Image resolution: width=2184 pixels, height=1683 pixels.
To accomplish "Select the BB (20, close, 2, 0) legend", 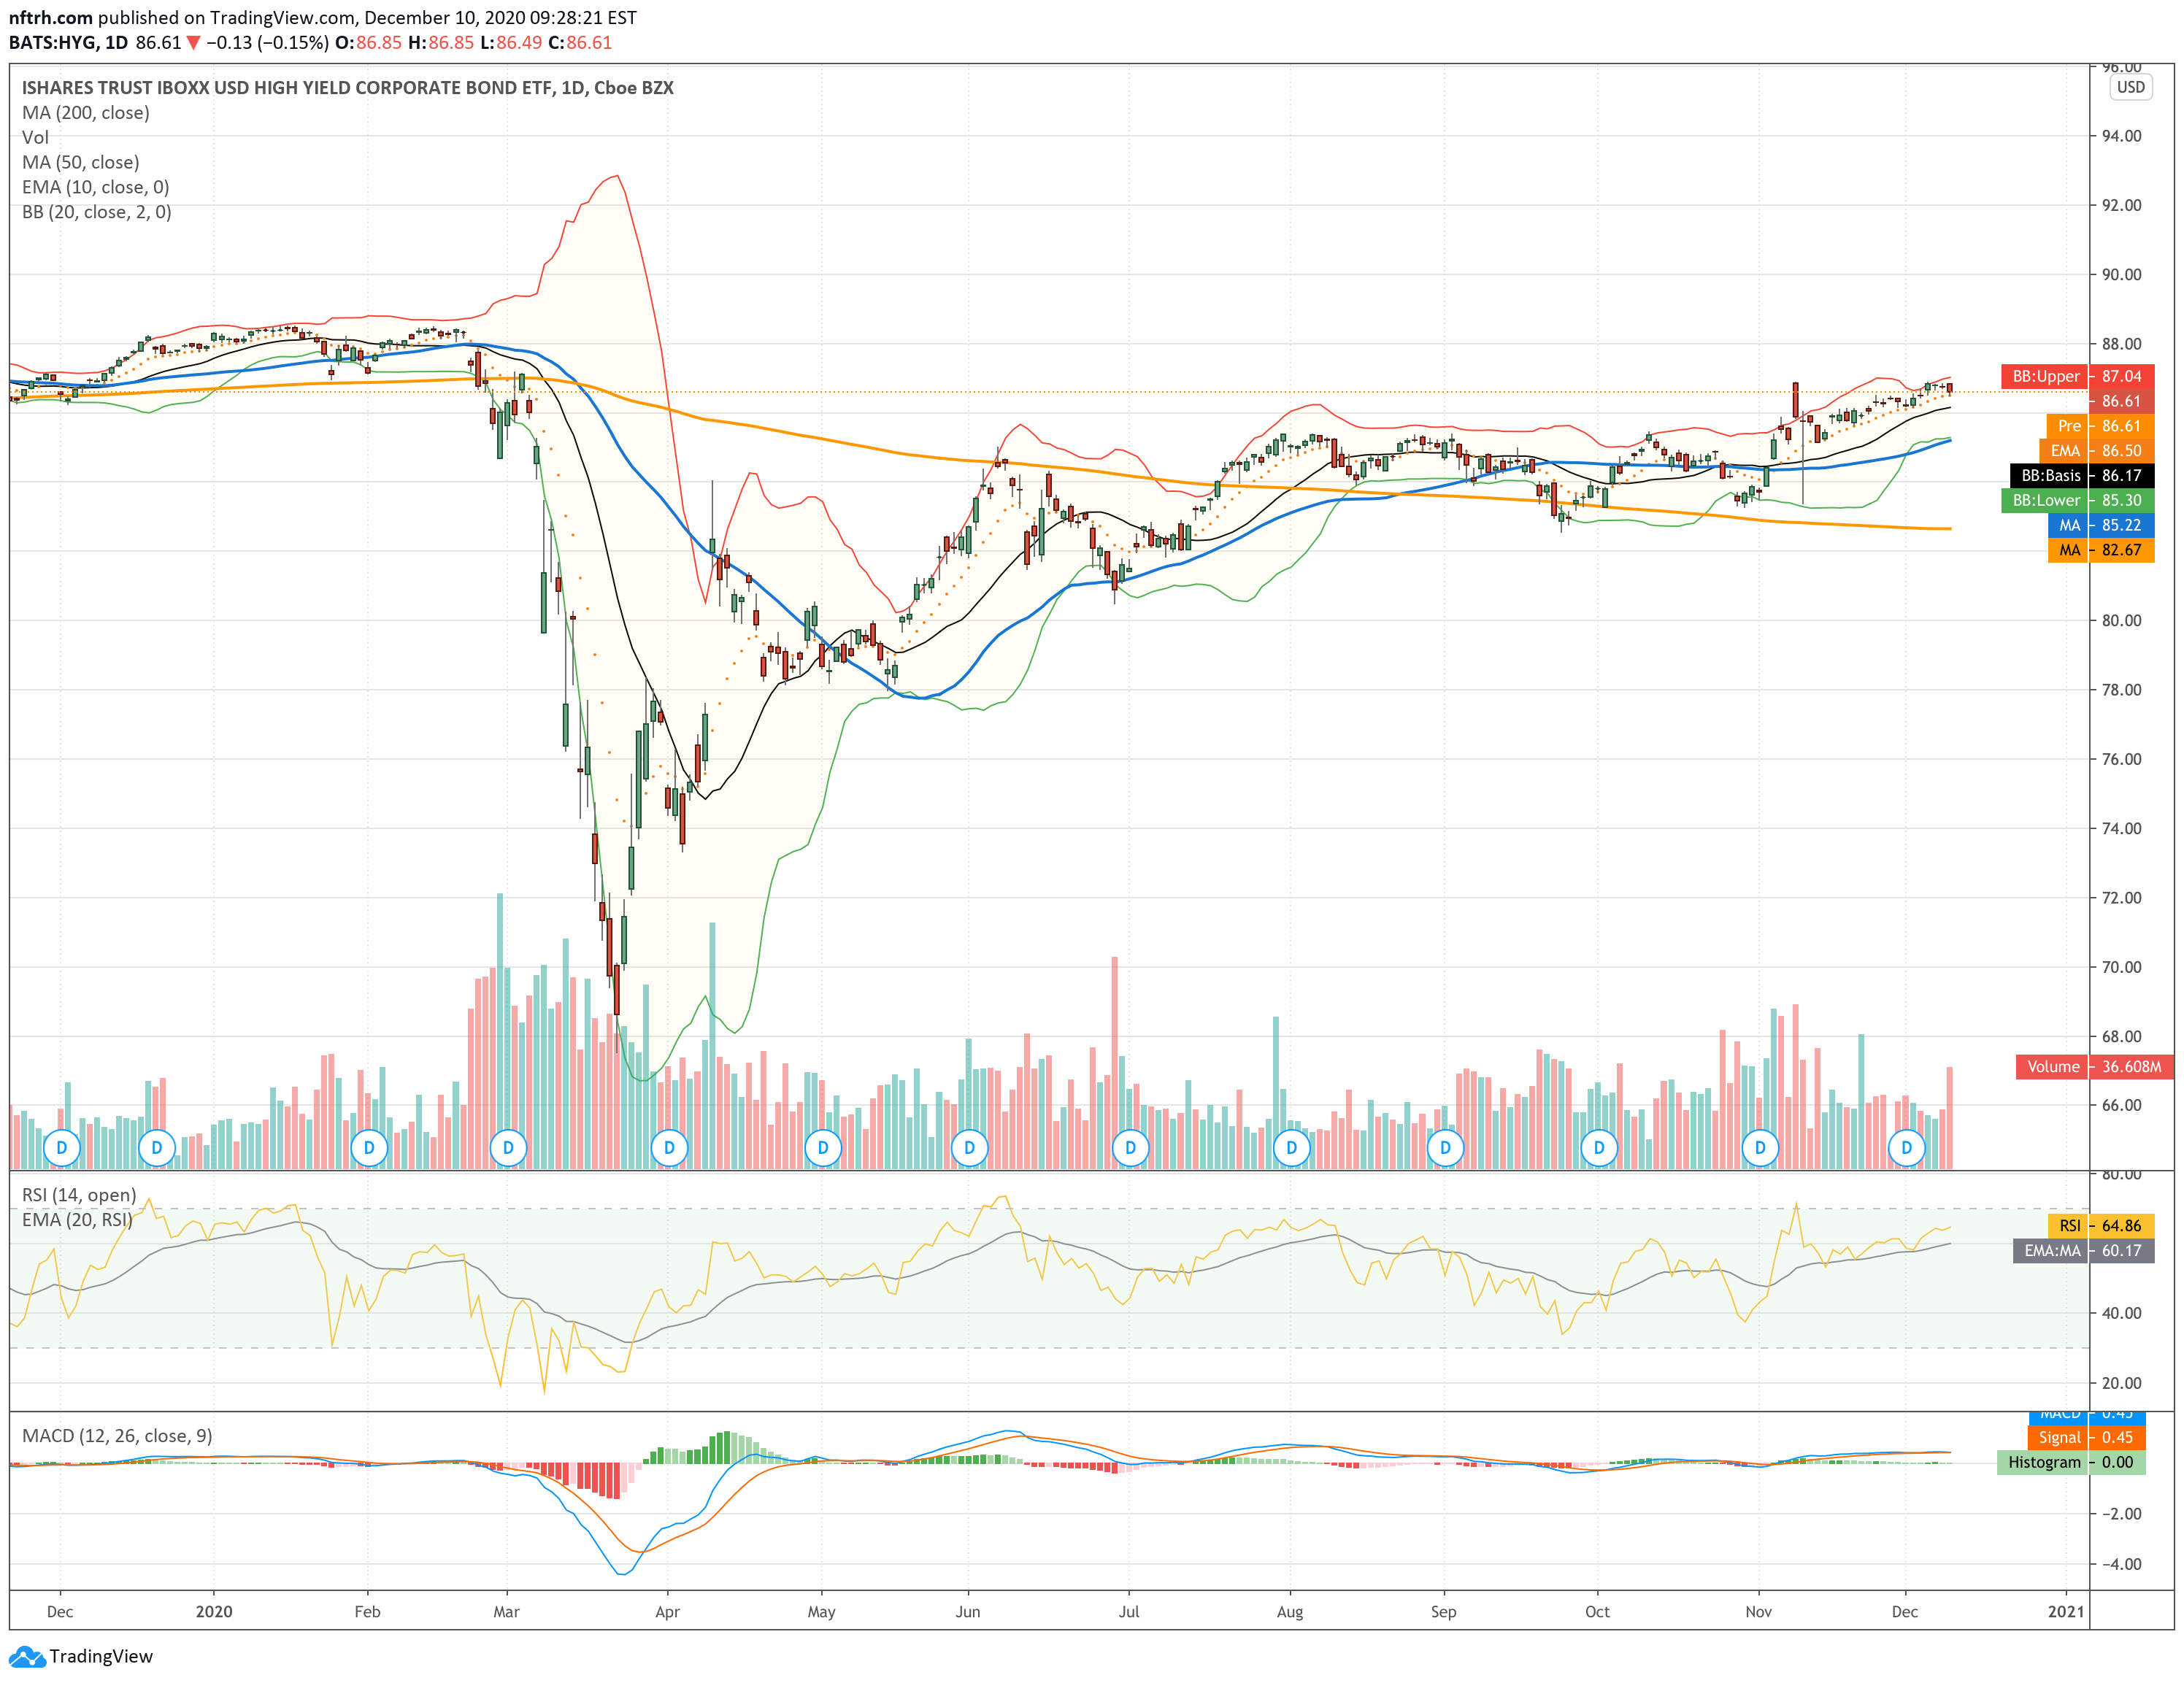I will [x=97, y=212].
